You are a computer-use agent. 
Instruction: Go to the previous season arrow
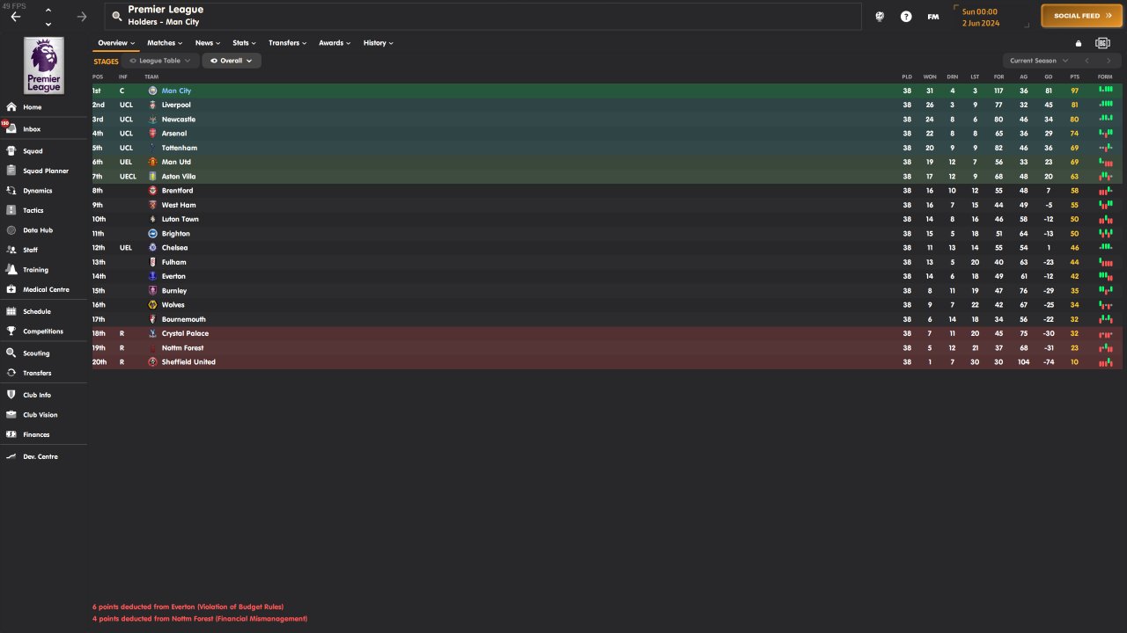pyautogui.click(x=1086, y=61)
